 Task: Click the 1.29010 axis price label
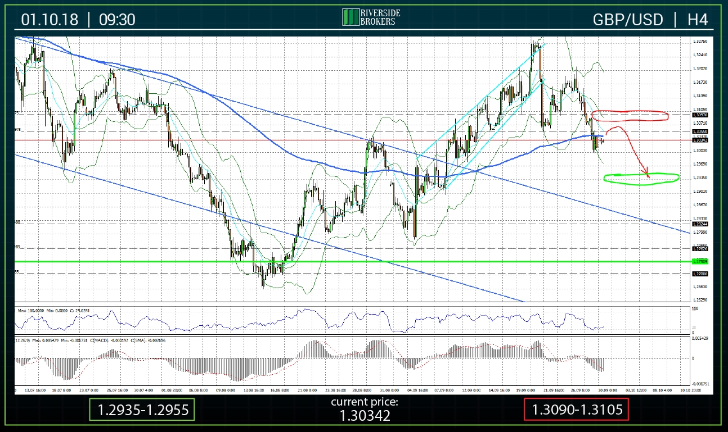[701, 191]
